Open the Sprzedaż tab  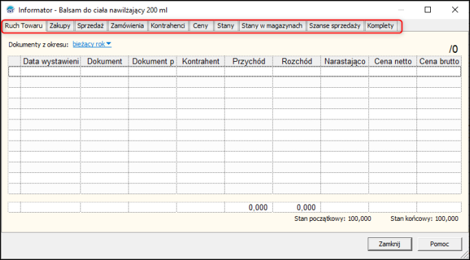point(91,26)
